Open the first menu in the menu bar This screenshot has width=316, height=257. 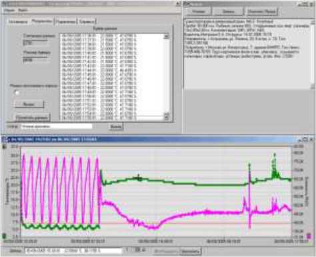(9, 10)
